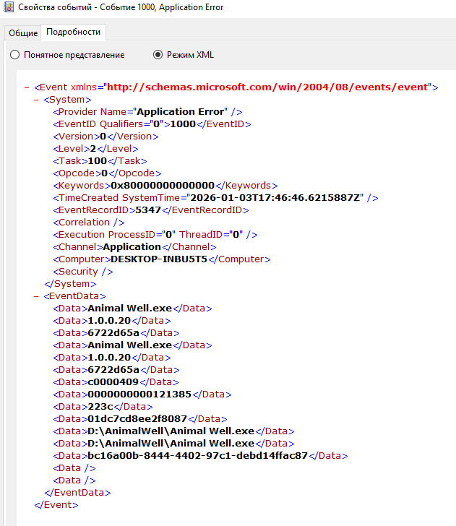Click the 223c Data entry

pyautogui.click(x=103, y=407)
